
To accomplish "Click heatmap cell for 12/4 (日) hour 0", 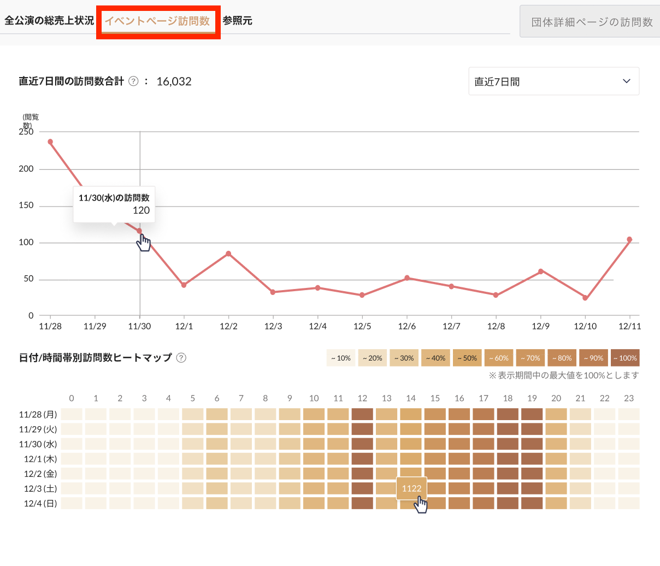I will pyautogui.click(x=72, y=503).
